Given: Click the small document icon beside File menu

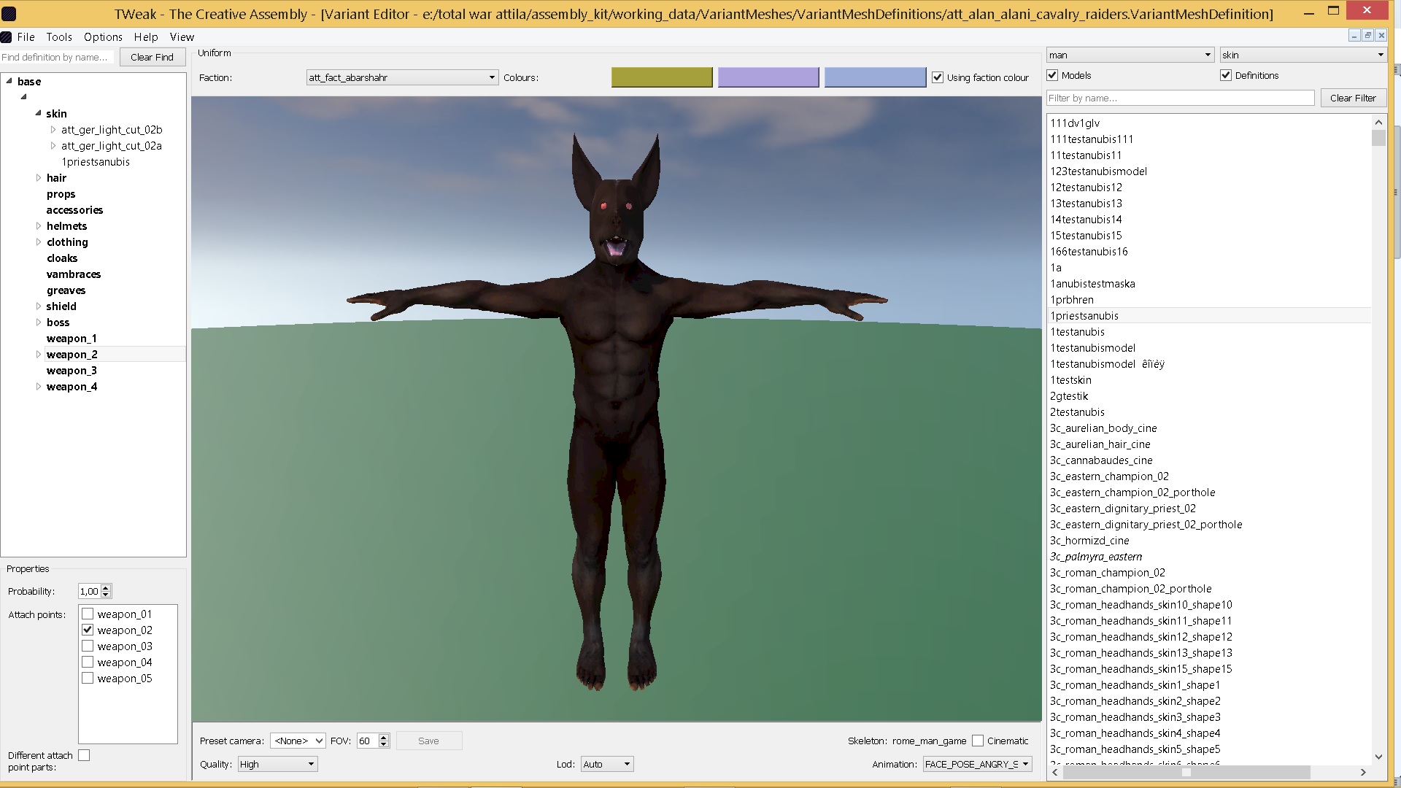Looking at the screenshot, I should click(6, 36).
